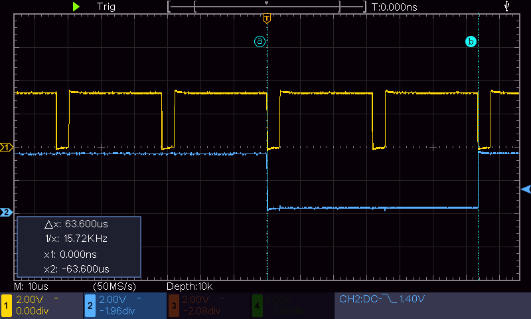Select cursor b marker label
The image size is (531, 319).
pyautogui.click(x=471, y=41)
